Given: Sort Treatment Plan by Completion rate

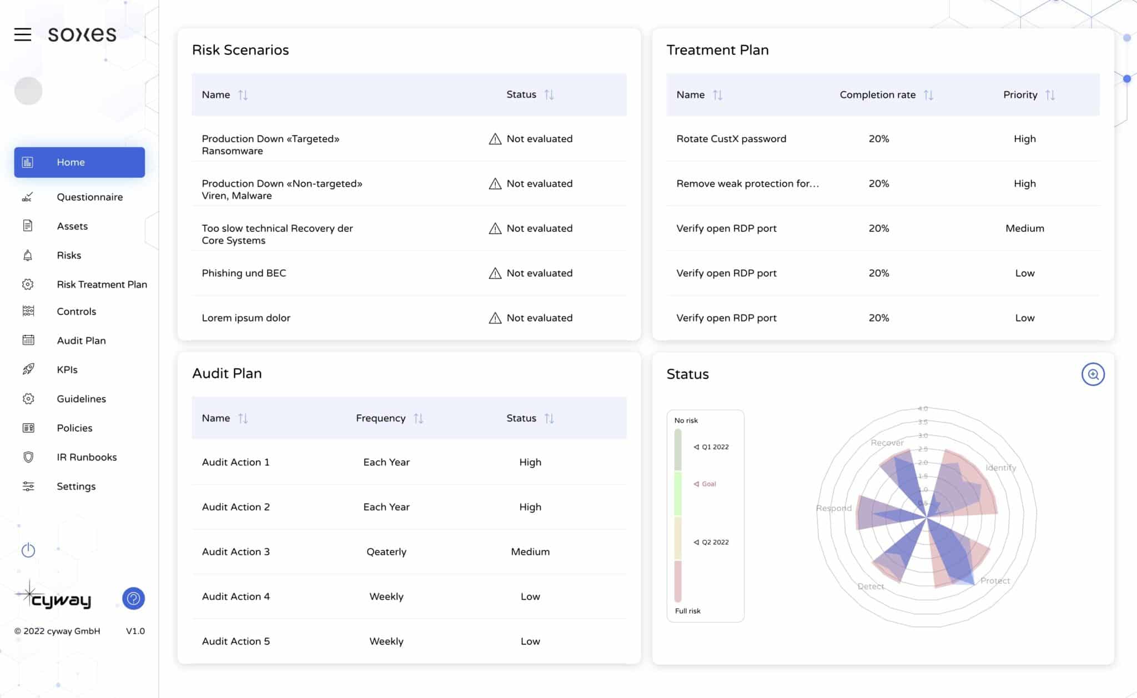Looking at the screenshot, I should pyautogui.click(x=928, y=95).
